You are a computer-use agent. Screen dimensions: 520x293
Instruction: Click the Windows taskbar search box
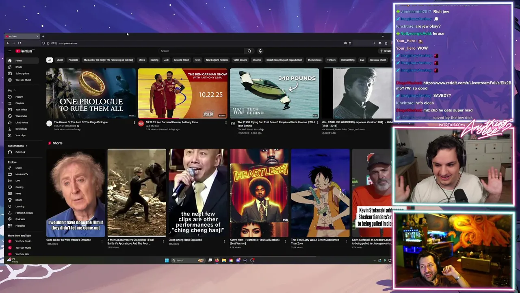[188, 260]
